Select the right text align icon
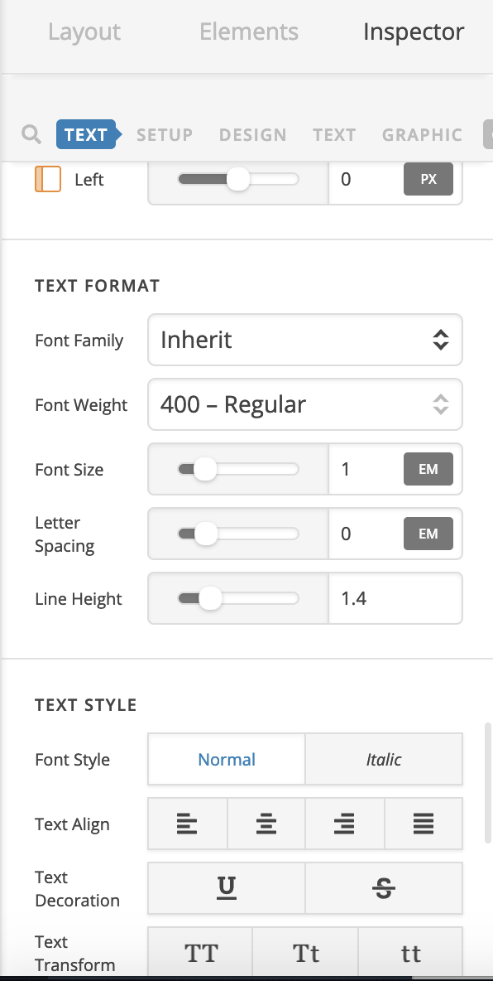493x981 pixels. 344,824
